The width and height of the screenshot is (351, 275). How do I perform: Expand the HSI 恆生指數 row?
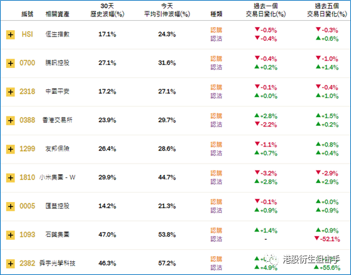click(x=10, y=35)
